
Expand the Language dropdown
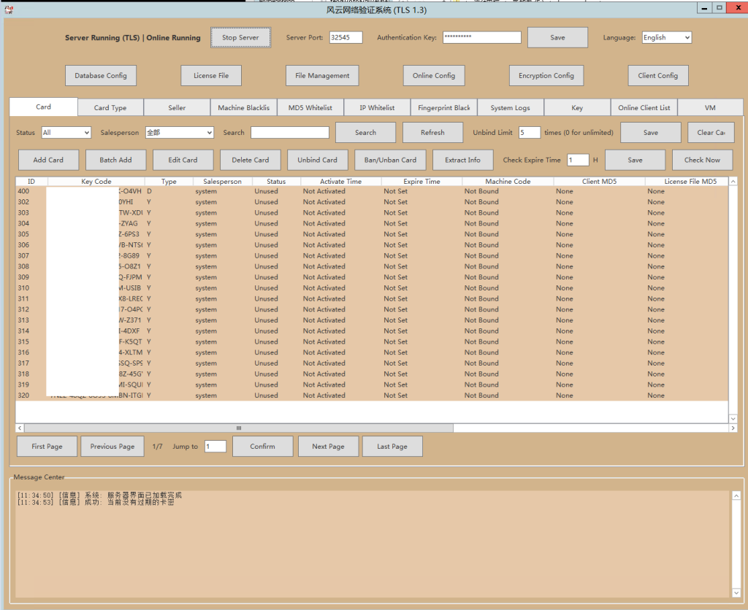point(666,38)
